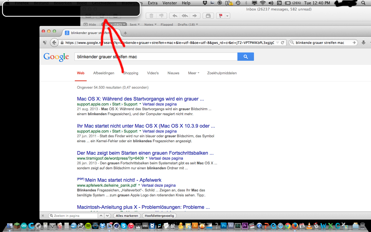Click the Firefox address bar URL
The height and width of the screenshot is (232, 371).
tap(170, 43)
